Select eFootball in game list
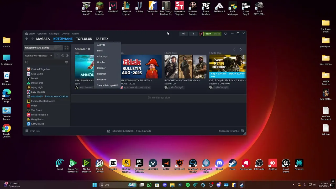 48,97
